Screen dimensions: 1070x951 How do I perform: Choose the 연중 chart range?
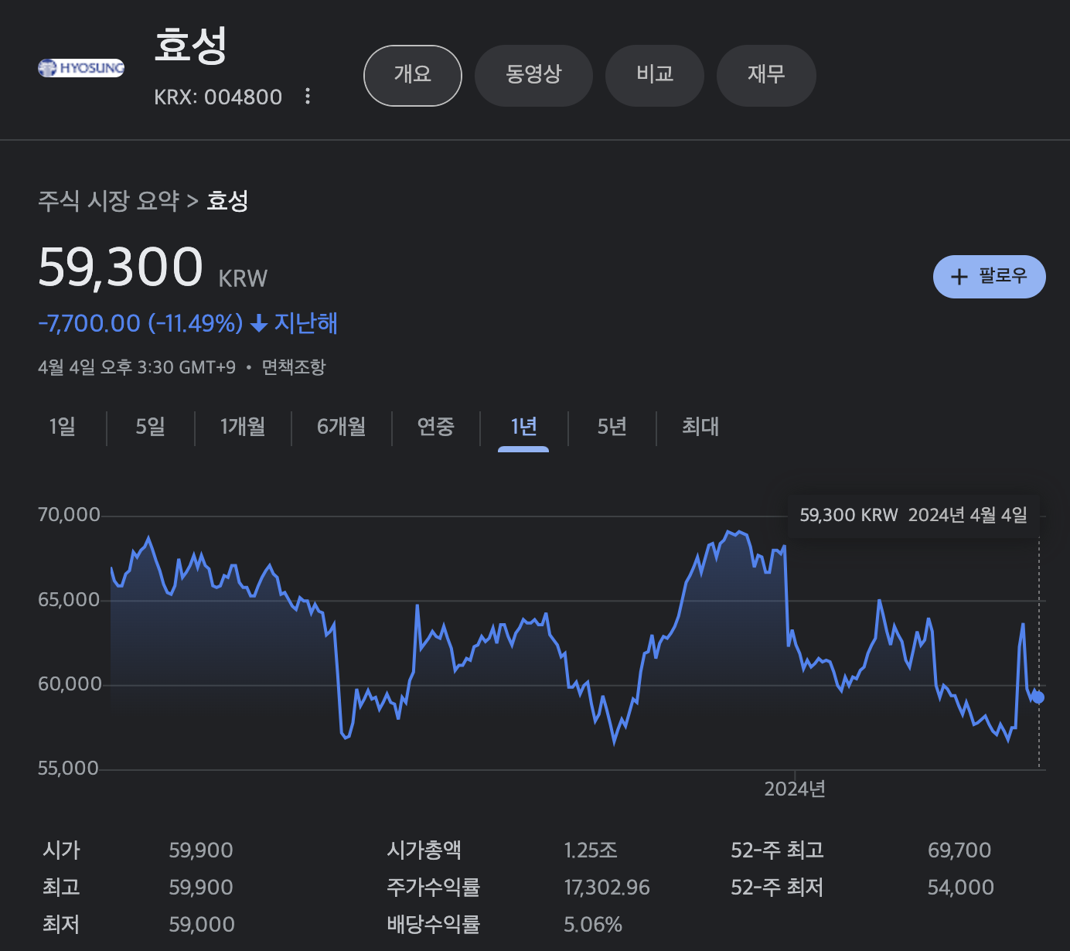click(436, 427)
